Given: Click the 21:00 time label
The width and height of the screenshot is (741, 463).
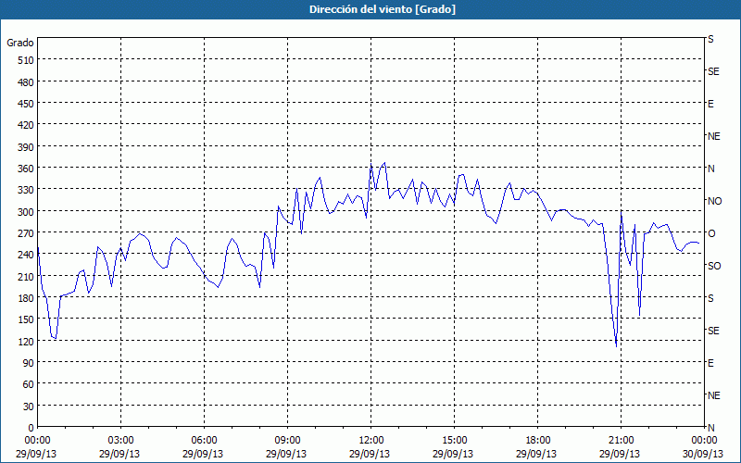Looking at the screenshot, I should [621, 441].
